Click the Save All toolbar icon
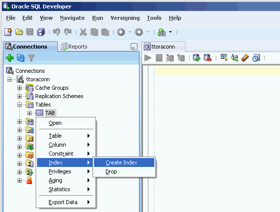The image size is (280, 212). click(x=41, y=32)
